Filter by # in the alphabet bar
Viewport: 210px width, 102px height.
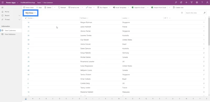pyautogui.click(x=33, y=99)
